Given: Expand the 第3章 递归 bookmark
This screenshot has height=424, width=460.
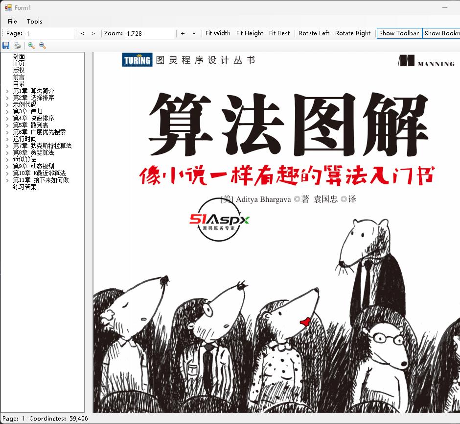Looking at the screenshot, I should 7,112.
